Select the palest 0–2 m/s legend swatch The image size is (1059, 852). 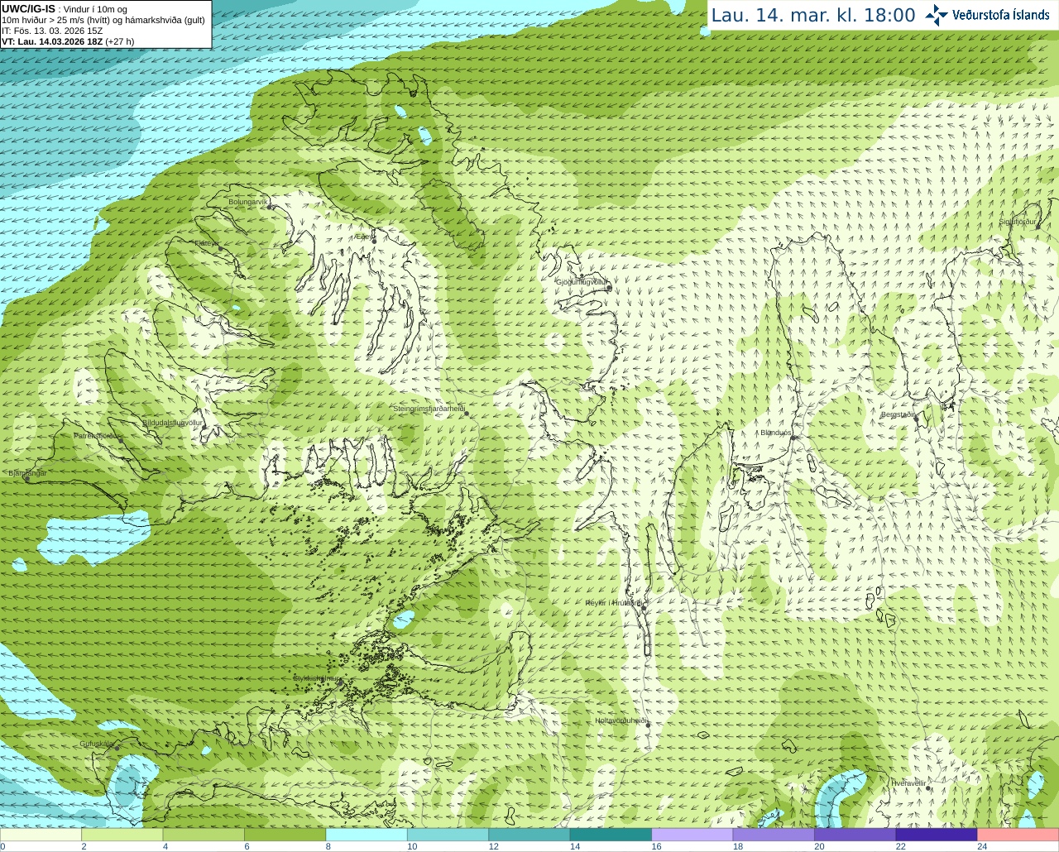(x=41, y=835)
